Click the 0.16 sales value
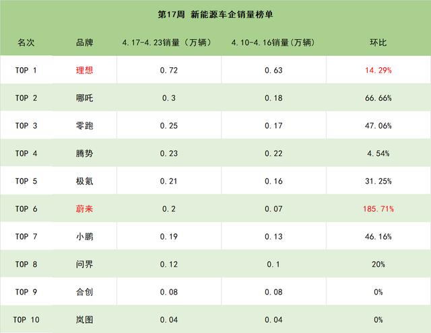 273,181
